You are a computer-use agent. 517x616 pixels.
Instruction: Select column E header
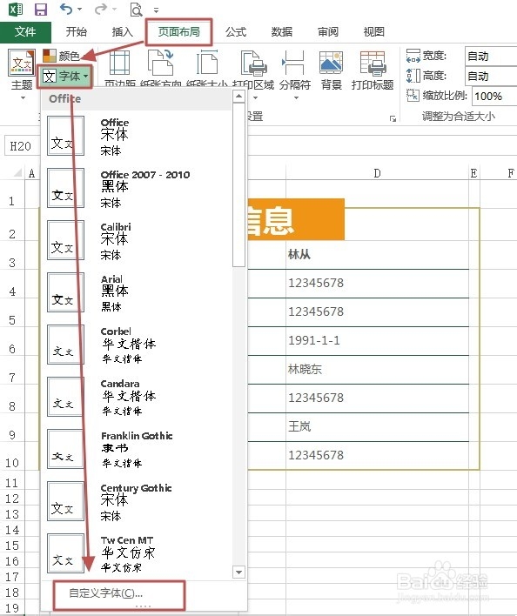[474, 173]
